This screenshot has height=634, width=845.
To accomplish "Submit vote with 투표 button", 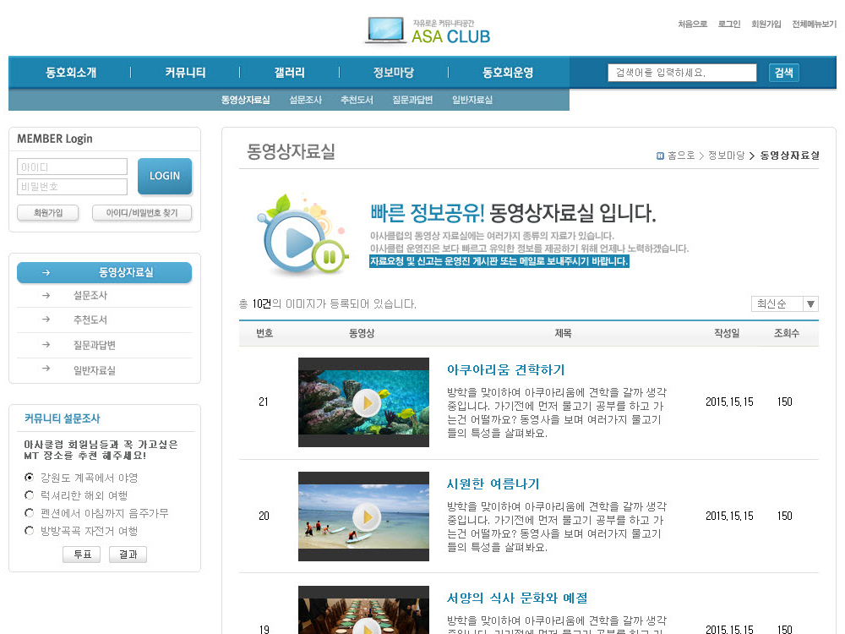I will [81, 555].
